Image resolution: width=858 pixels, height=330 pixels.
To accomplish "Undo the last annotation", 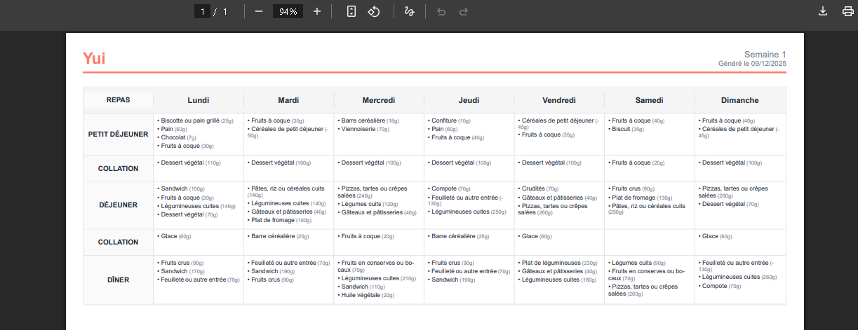I will point(441,11).
